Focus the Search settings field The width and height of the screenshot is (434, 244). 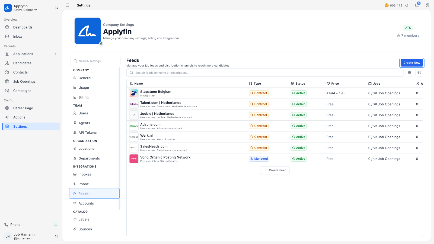tap(95, 61)
